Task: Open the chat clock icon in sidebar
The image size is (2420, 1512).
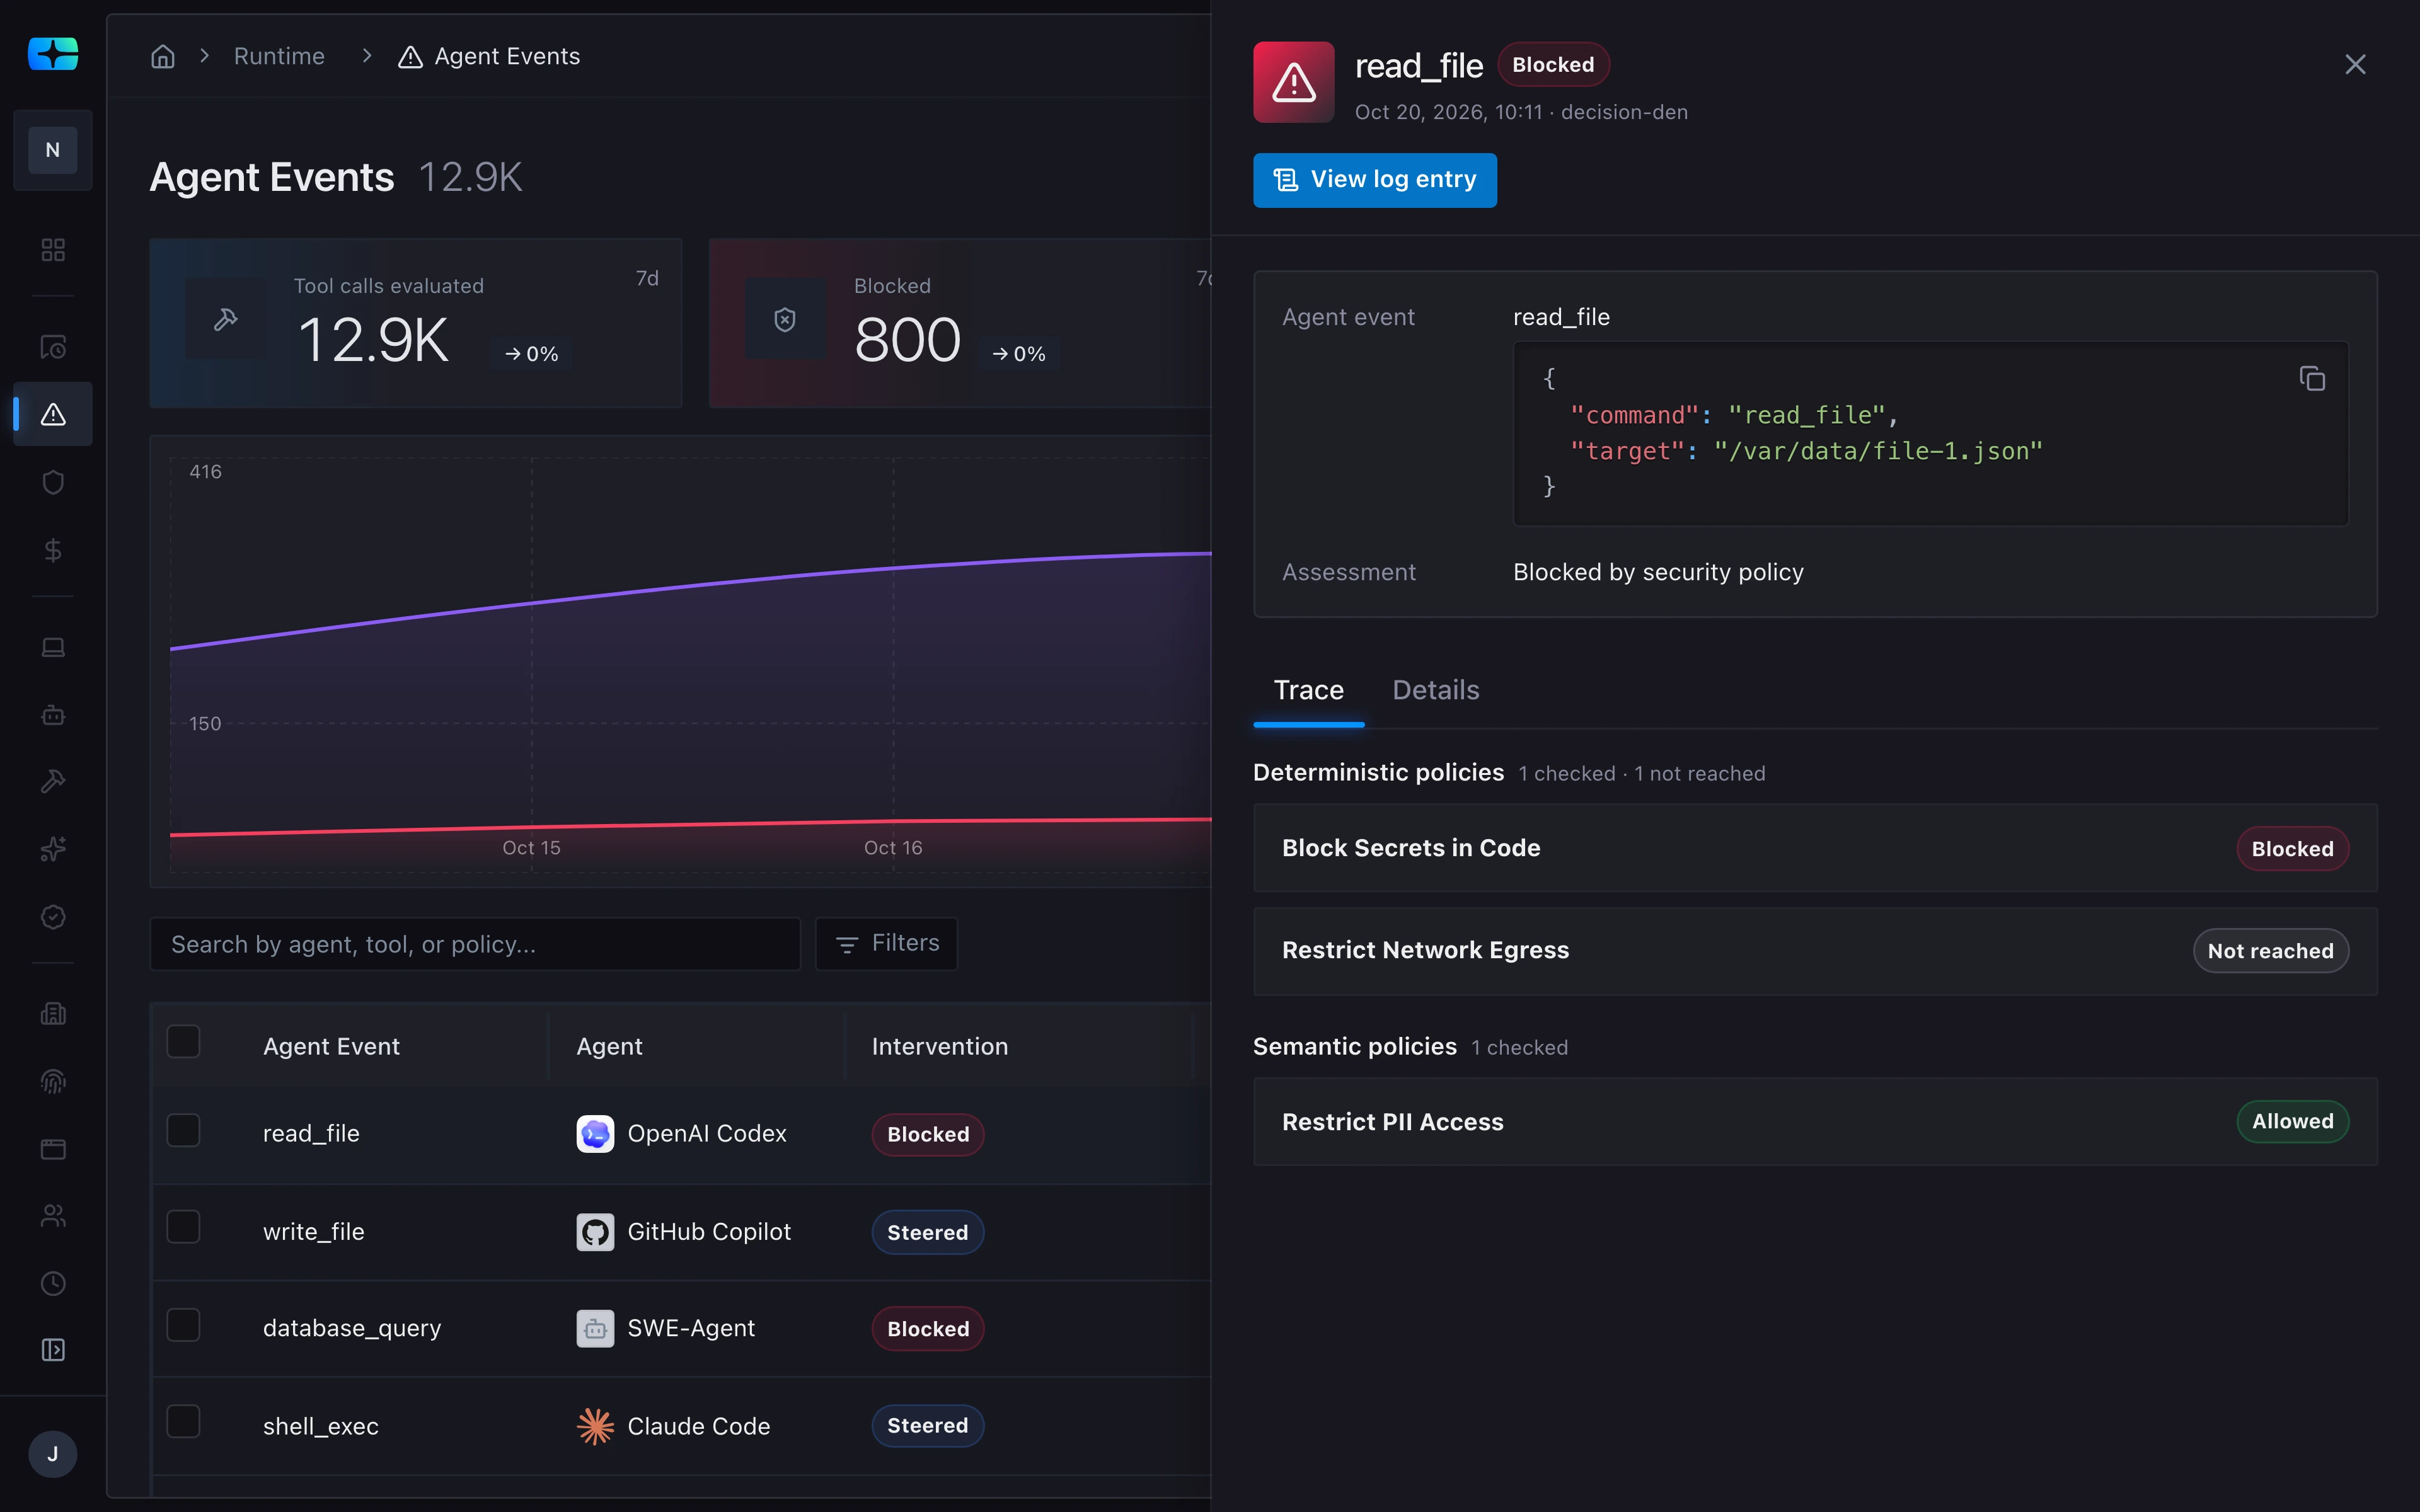Action: pos(53,347)
